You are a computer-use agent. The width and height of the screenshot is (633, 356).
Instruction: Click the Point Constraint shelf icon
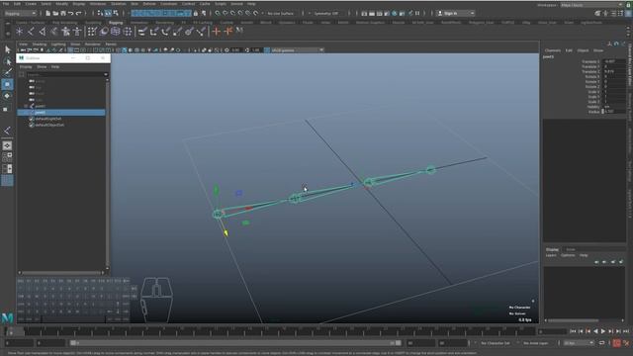click(154, 32)
